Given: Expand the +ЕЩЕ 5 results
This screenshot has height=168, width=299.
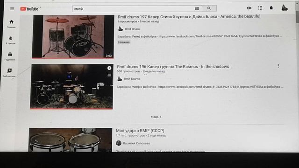Looking at the screenshot, I should tap(156, 117).
